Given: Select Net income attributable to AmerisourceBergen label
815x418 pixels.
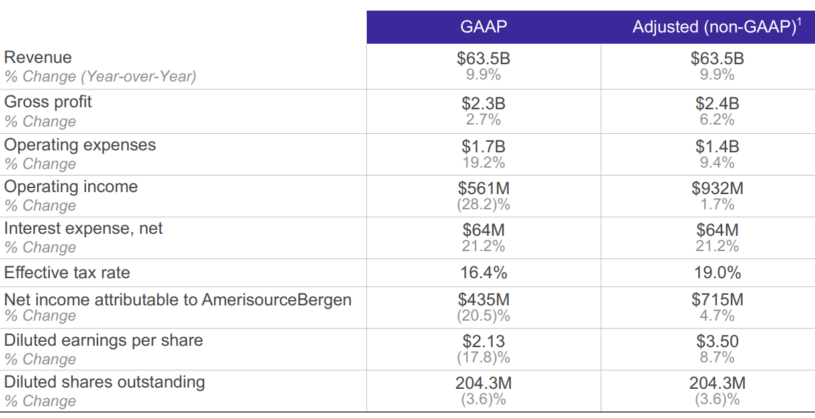Looking at the screenshot, I should click(x=178, y=299).
